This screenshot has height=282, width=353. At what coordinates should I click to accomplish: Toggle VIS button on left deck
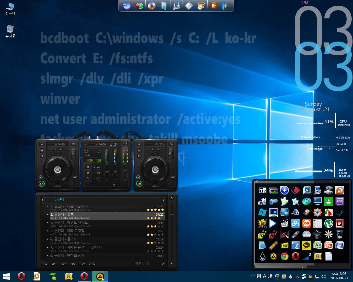pyautogui.click(x=60, y=152)
